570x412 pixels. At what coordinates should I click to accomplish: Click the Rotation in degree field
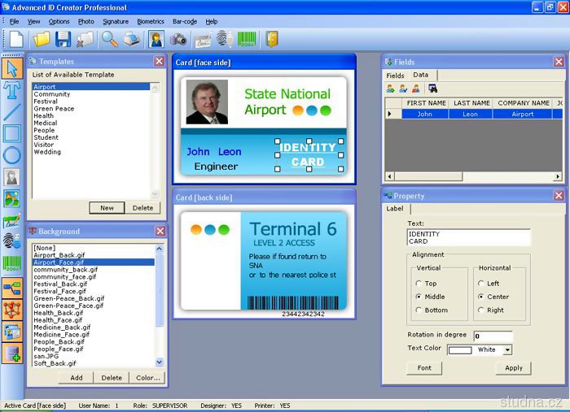point(493,336)
